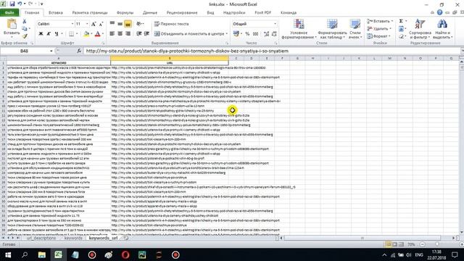The width and height of the screenshot is (464, 261).
Task: Toggle right horizontal alignment
Action: click(128, 34)
